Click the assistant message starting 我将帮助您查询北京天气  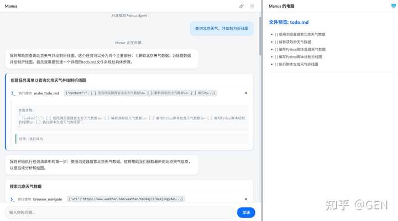pyautogui.click(x=102, y=59)
